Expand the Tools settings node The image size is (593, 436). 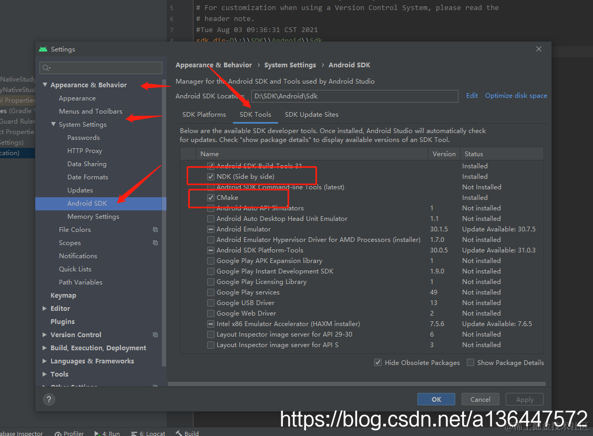(45, 374)
